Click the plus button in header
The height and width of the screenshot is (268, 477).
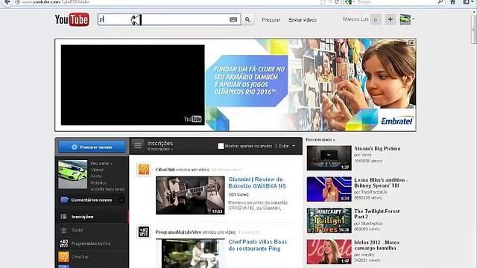[391, 20]
